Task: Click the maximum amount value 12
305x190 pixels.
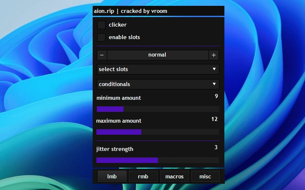Action: click(x=214, y=119)
